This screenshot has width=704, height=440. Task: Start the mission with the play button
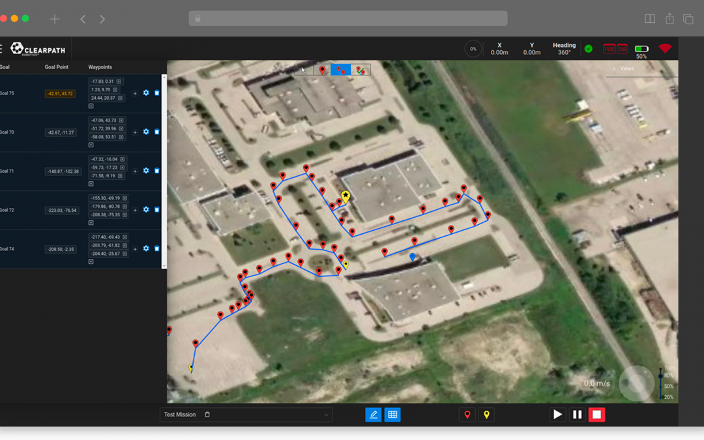tap(557, 415)
